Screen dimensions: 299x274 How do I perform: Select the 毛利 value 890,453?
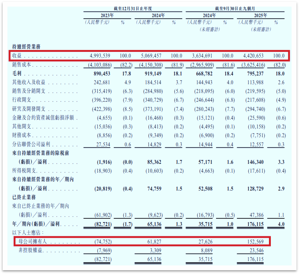[100, 74]
